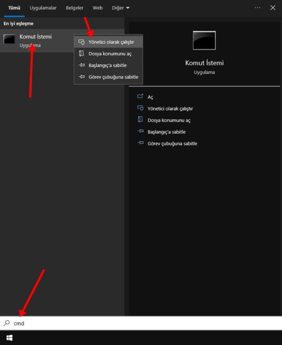Click Yönetici olarak çalıştır in right panel

[x=170, y=109]
